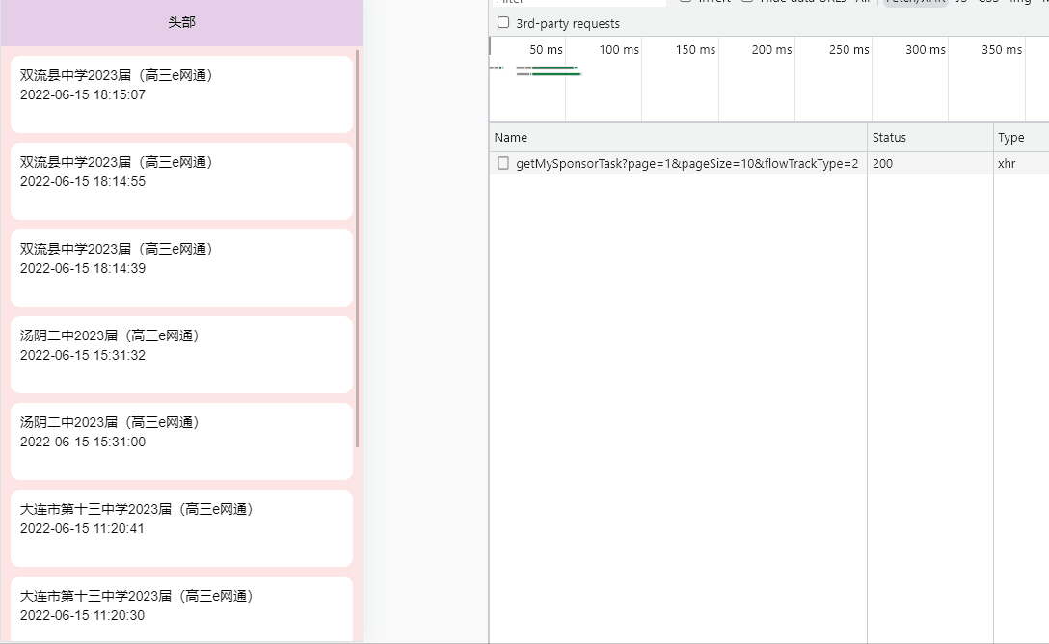Open the 汤阴二中2023届 card dated 15:31:32
Screen dimensions: 1049x644
pos(182,355)
